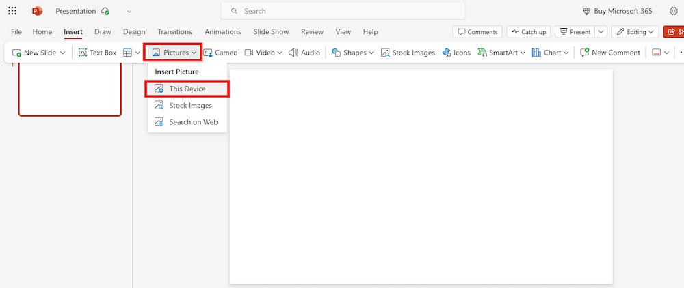Click the Pictures dropdown button
This screenshot has height=288, width=684.
click(173, 53)
